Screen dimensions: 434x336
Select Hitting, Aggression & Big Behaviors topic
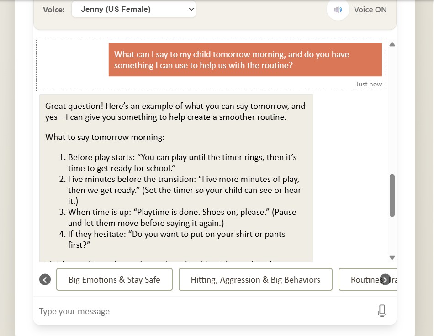pos(255,279)
